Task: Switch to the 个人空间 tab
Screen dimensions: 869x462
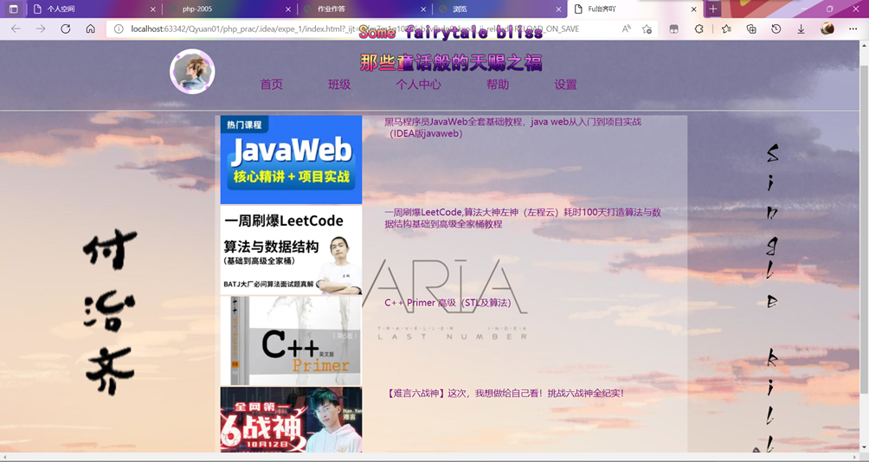Action: coord(93,9)
